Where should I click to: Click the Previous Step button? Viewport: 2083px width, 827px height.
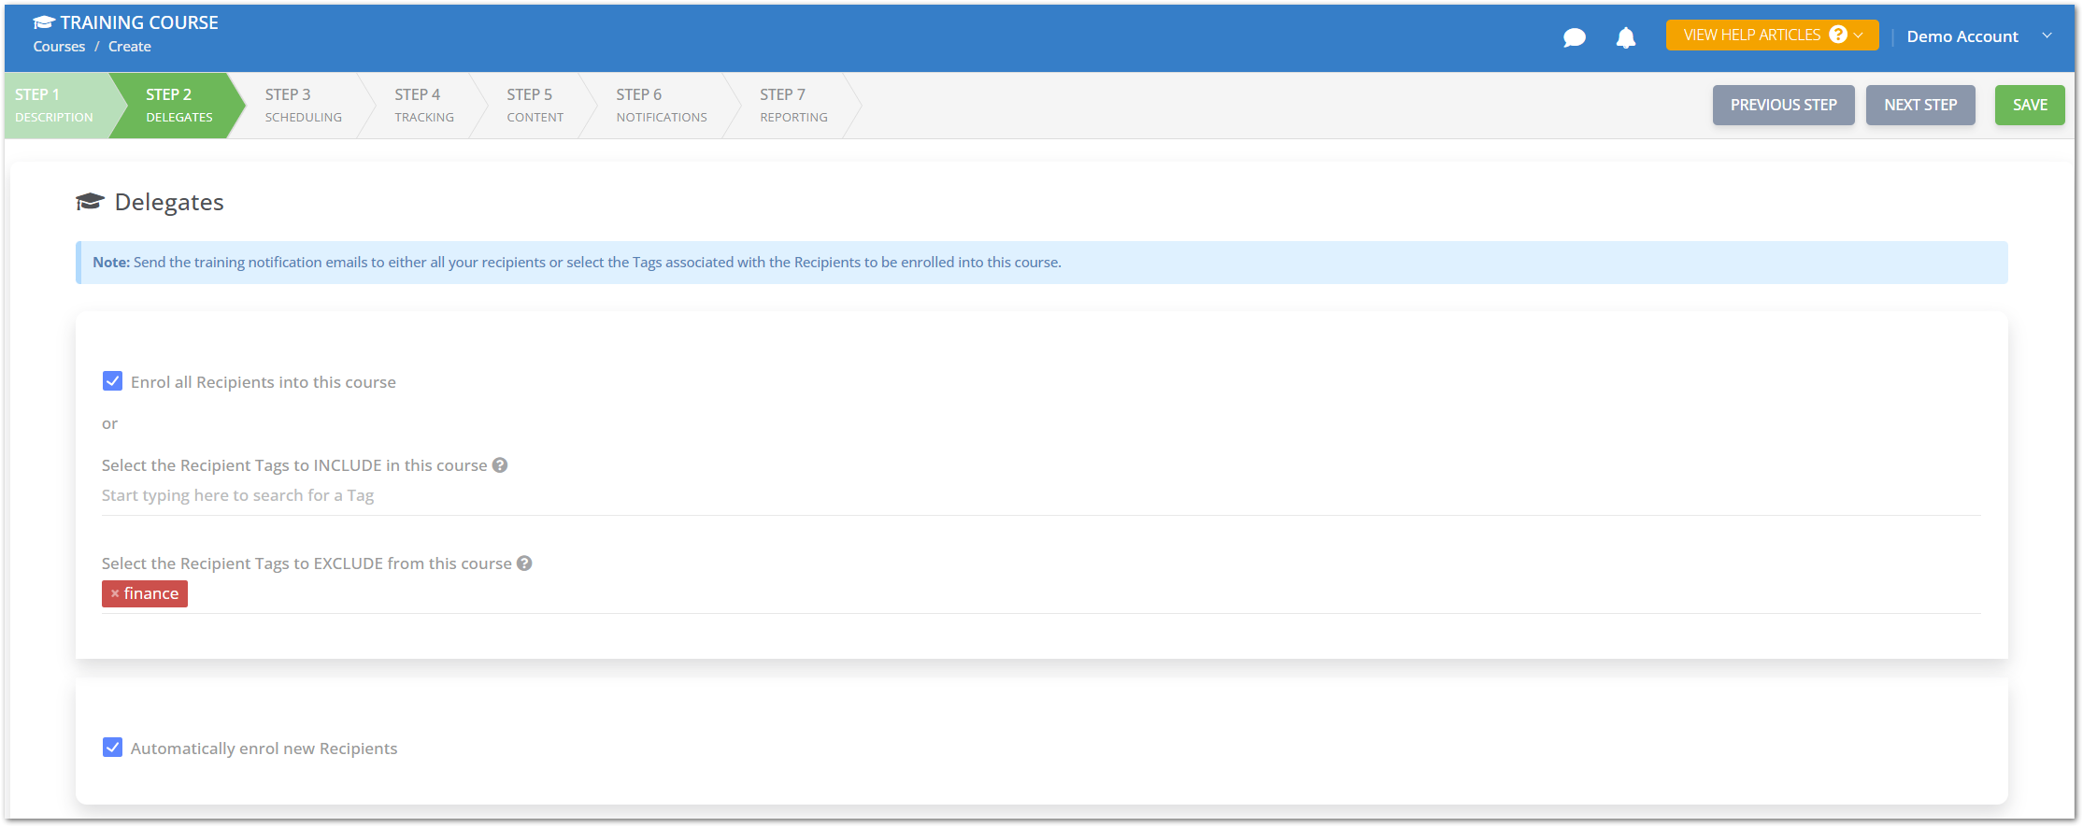pyautogui.click(x=1783, y=105)
